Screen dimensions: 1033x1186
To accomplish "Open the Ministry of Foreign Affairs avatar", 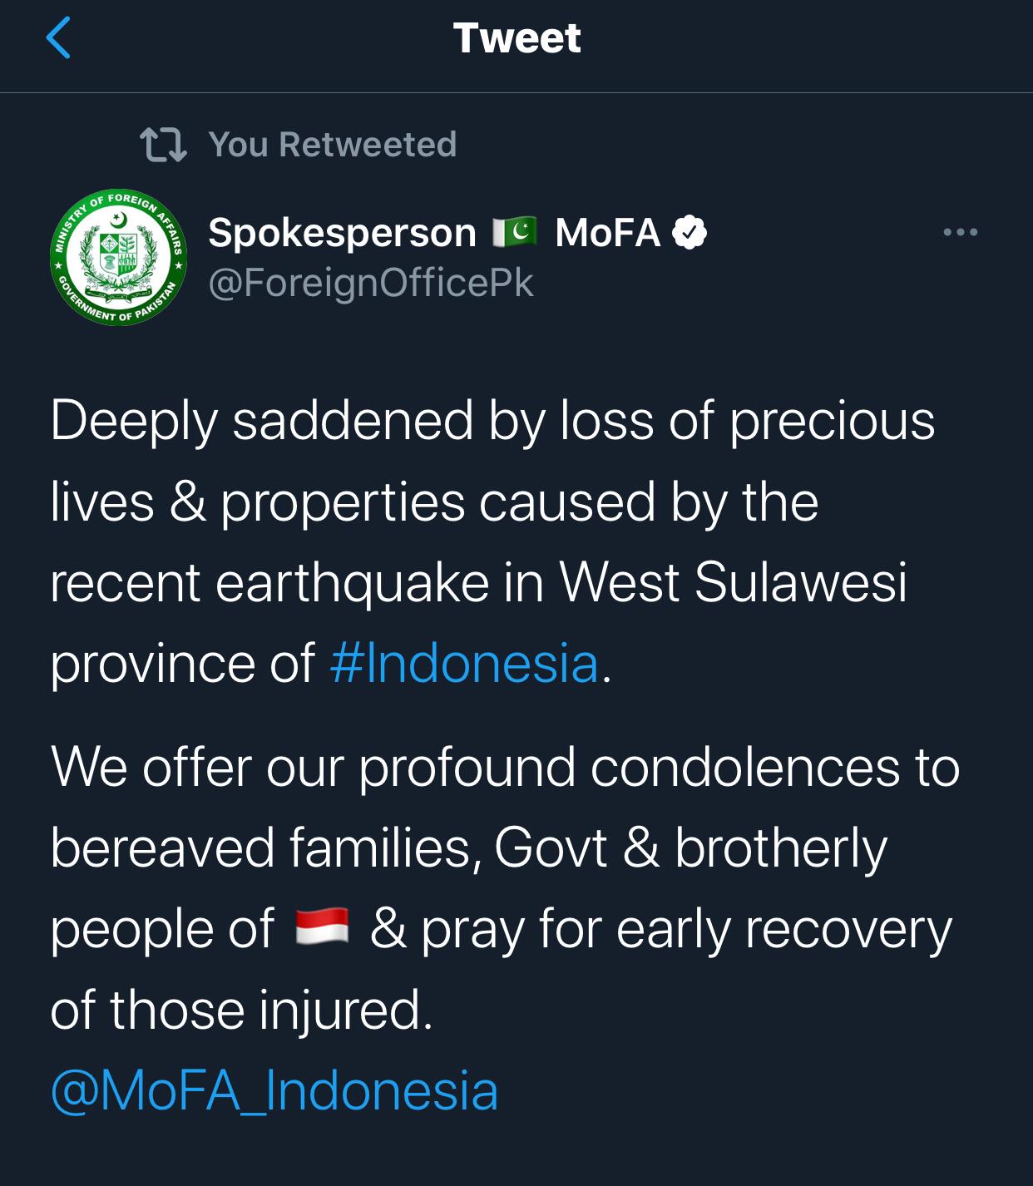I will (x=118, y=257).
